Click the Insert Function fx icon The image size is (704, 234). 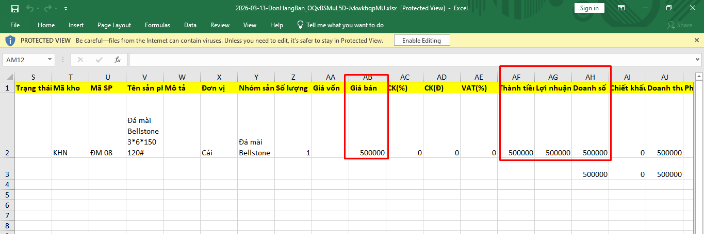(x=118, y=60)
